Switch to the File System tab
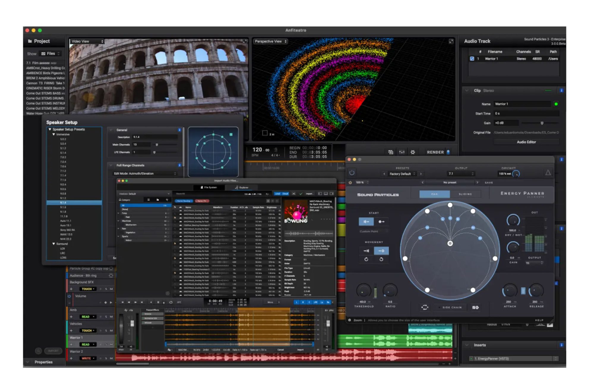The image size is (594, 391). [209, 187]
